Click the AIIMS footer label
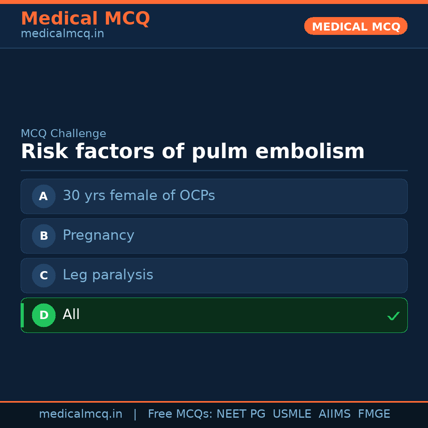Screen dimensions: 428x428 click(334, 414)
